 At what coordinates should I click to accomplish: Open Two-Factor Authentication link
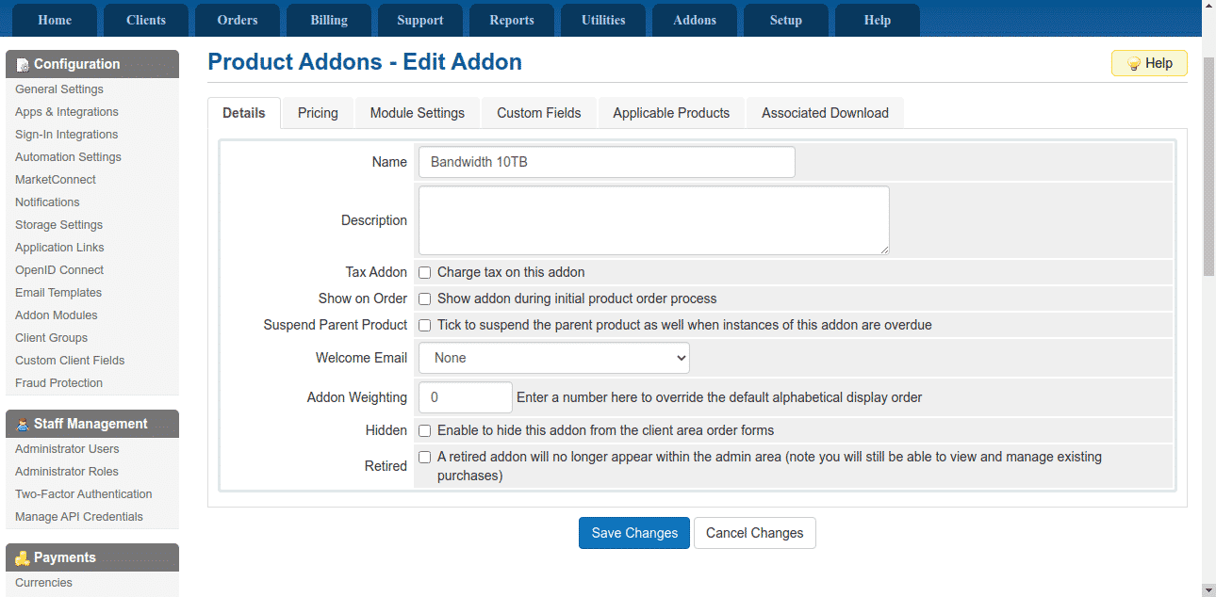(84, 494)
